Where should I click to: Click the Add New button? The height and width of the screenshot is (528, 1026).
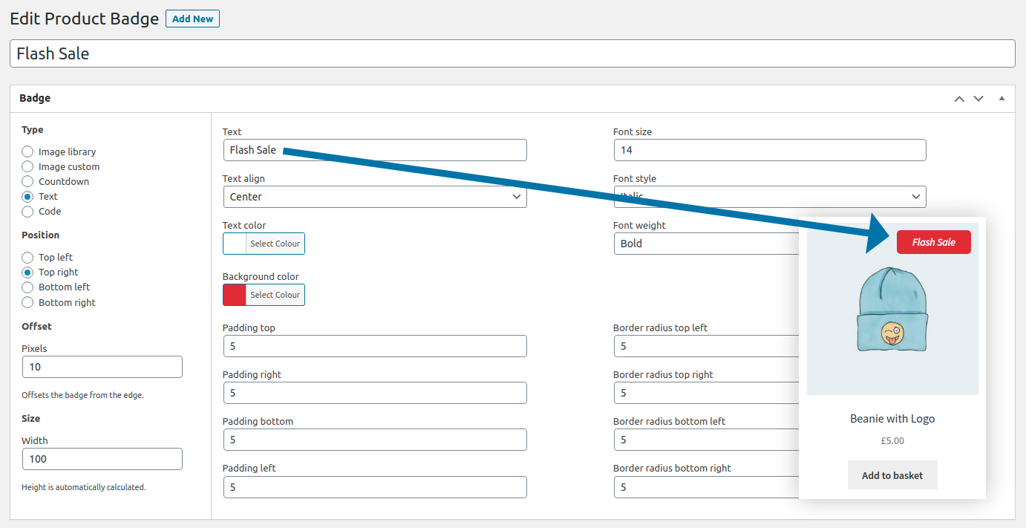point(192,19)
